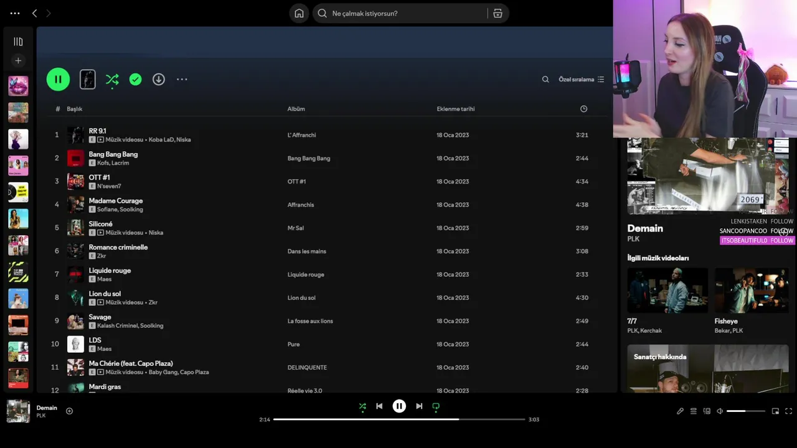The width and height of the screenshot is (797, 448).
Task: Open album link La fosse aux lions
Action: tap(310, 321)
